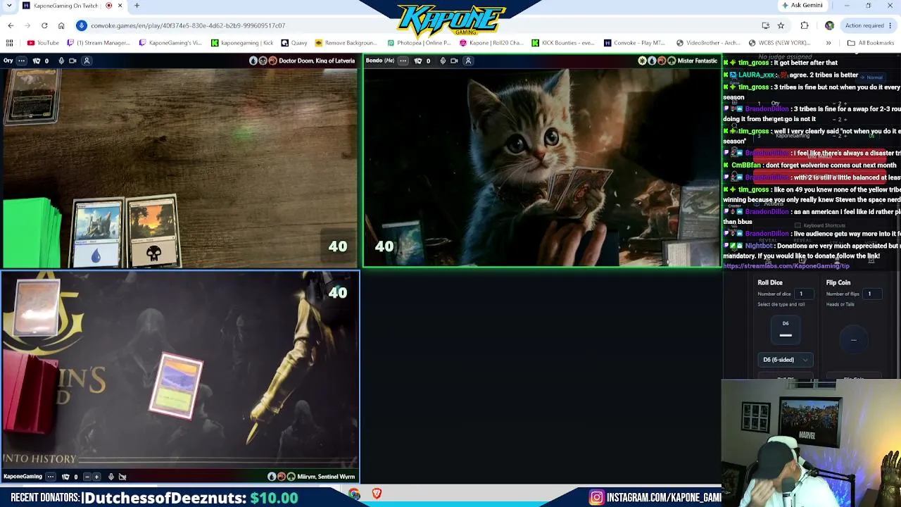Open the browser home page
The image size is (901, 507).
[x=61, y=25]
